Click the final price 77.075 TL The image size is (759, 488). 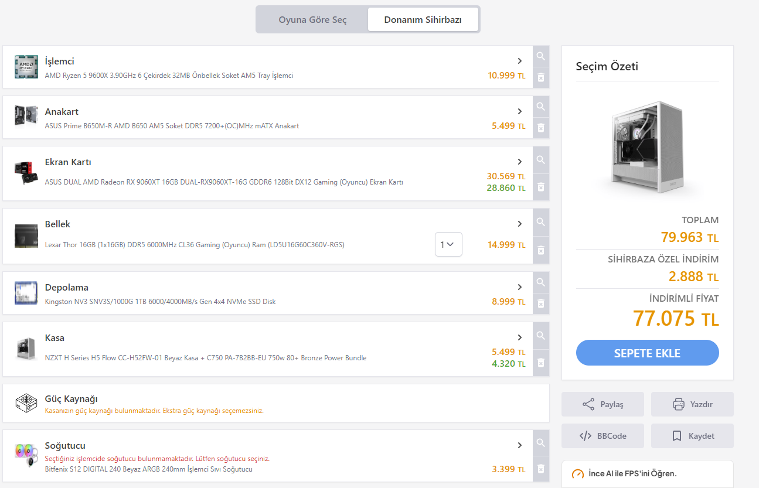tap(676, 319)
